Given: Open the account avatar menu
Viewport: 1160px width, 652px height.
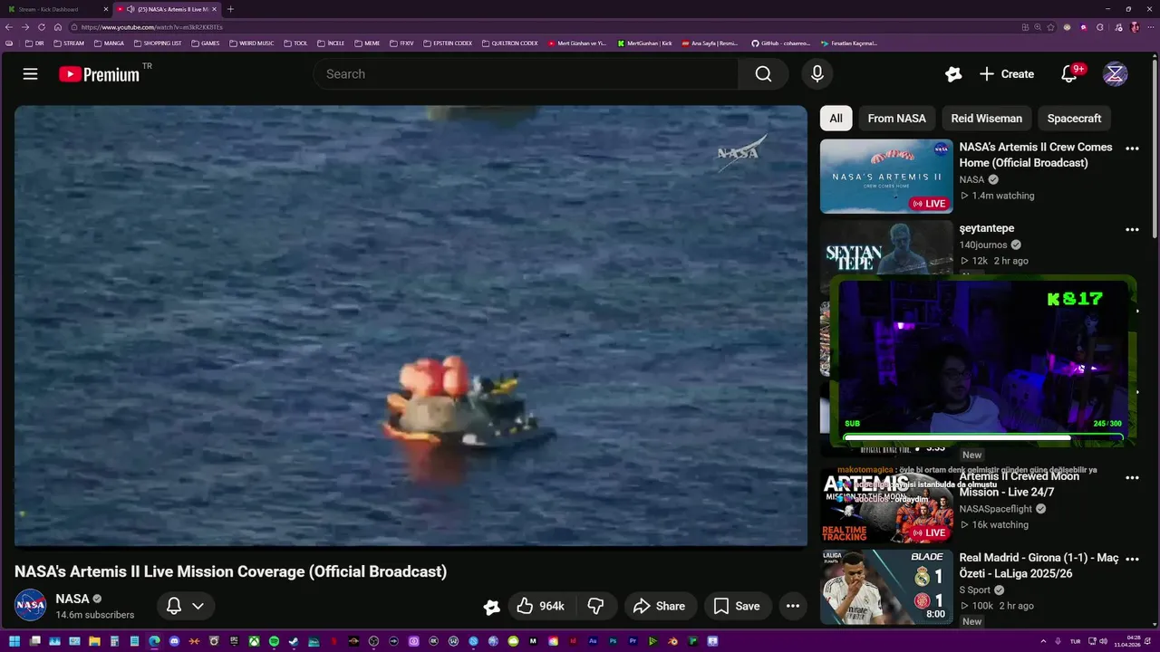Looking at the screenshot, I should click(1115, 74).
